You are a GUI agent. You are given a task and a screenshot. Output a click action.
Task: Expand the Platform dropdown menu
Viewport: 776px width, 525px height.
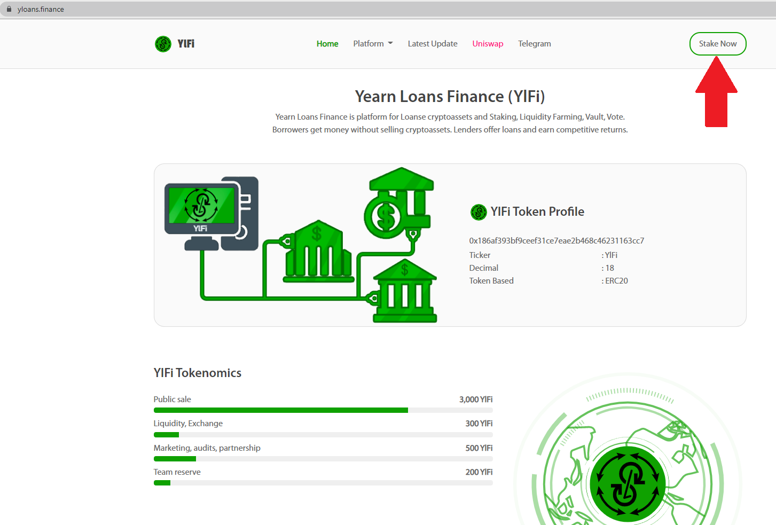(373, 44)
